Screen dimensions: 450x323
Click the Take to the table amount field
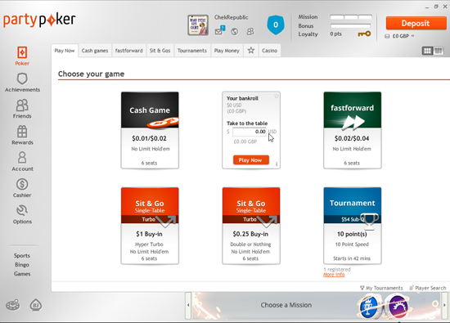pos(249,132)
